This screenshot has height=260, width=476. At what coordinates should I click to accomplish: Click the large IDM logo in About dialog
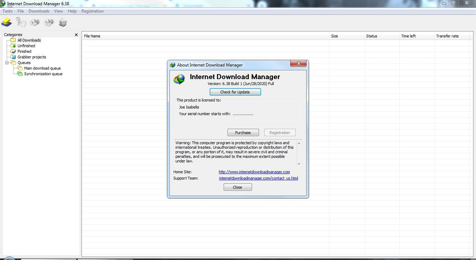pos(179,79)
